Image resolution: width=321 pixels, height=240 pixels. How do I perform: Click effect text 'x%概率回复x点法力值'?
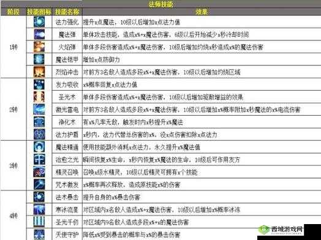(x=110, y=84)
